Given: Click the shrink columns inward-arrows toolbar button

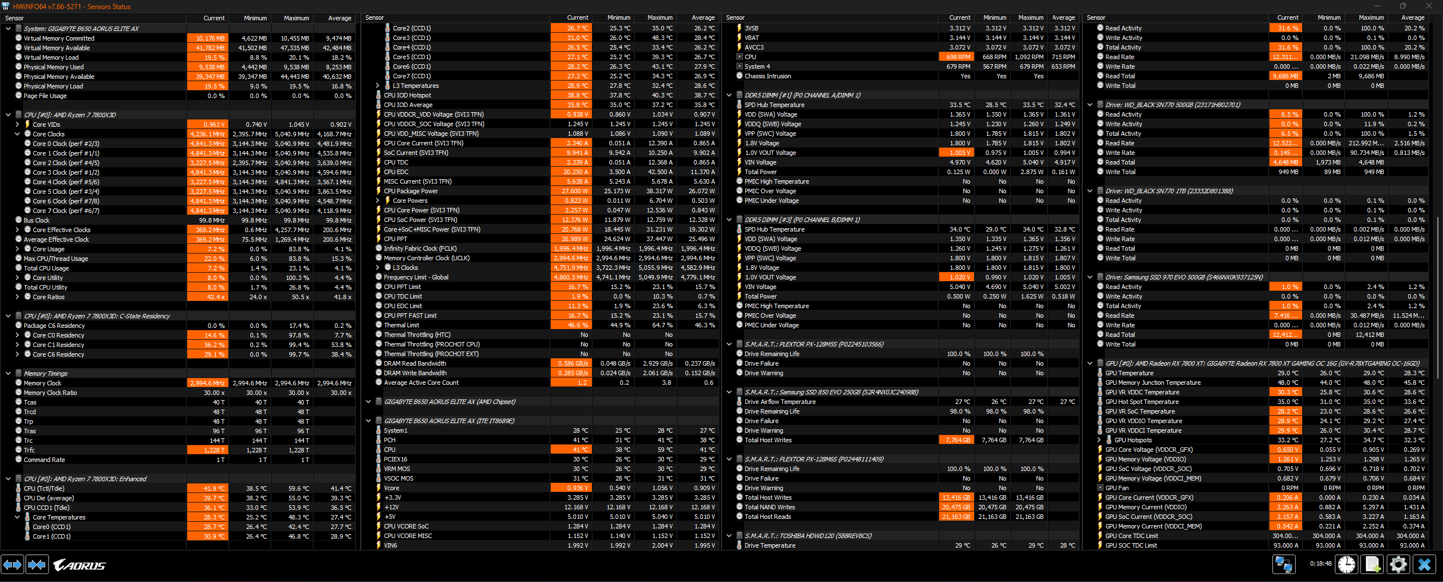Looking at the screenshot, I should [37, 564].
